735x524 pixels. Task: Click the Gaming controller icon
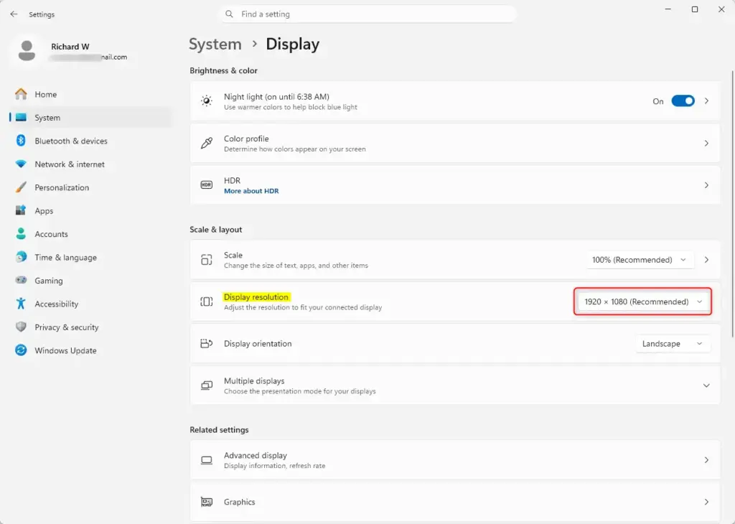click(21, 280)
